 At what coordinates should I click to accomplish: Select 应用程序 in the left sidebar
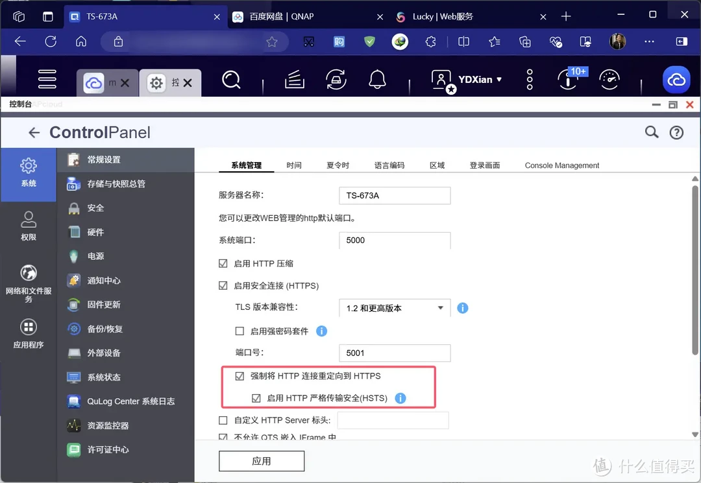point(28,333)
